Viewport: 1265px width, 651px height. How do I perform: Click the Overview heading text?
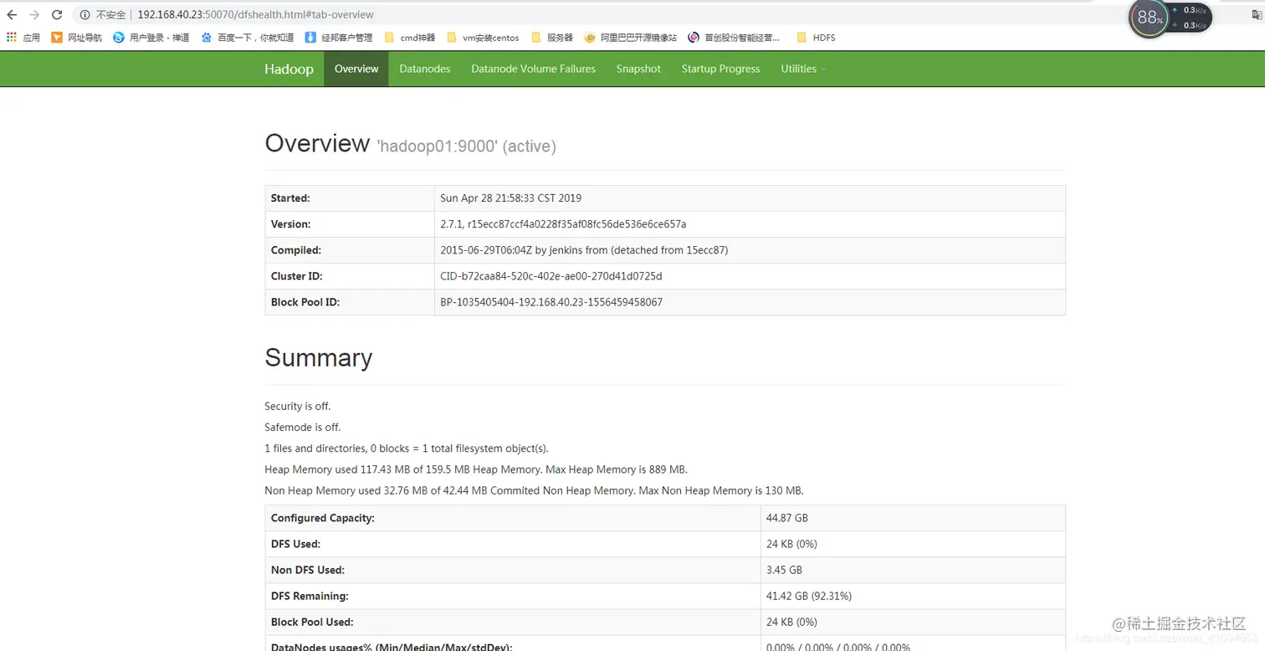point(317,143)
